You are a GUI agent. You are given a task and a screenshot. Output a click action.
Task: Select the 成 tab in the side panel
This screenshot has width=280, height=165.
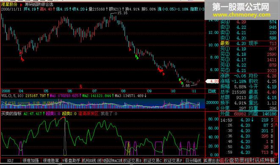pyautogui.click(x=262, y=160)
